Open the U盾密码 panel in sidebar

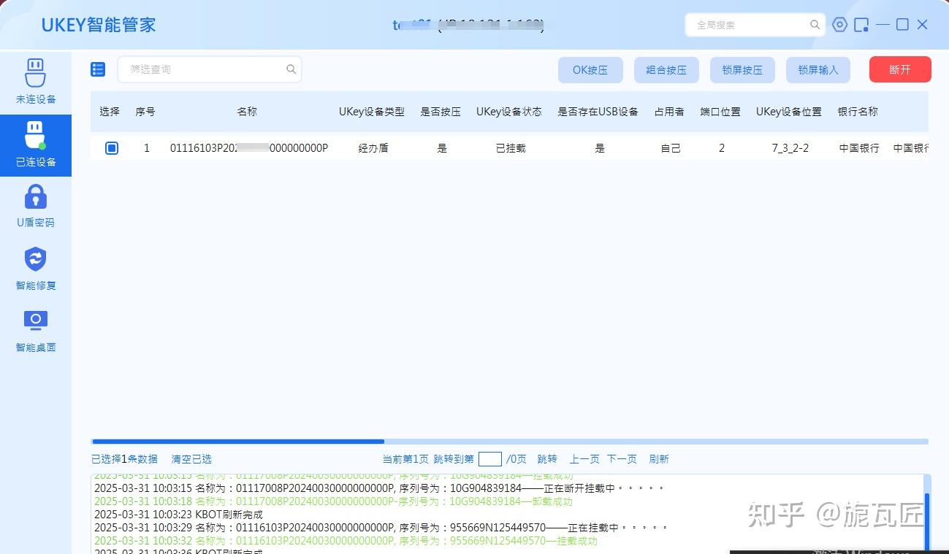(35, 207)
